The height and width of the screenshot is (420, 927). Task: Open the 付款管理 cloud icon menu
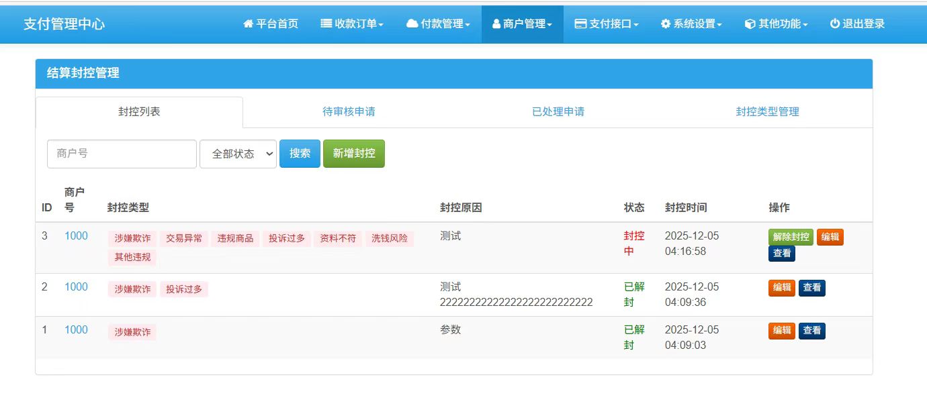pos(412,24)
